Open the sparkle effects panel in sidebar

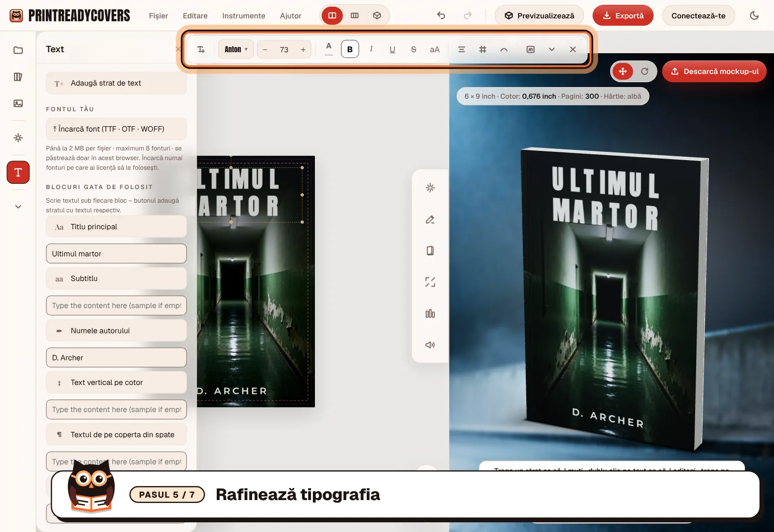(x=18, y=138)
